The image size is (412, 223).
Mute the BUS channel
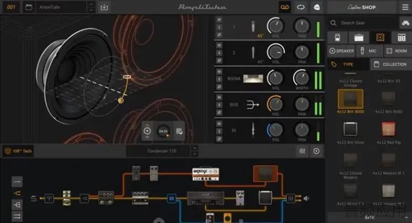pyautogui.click(x=219, y=97)
